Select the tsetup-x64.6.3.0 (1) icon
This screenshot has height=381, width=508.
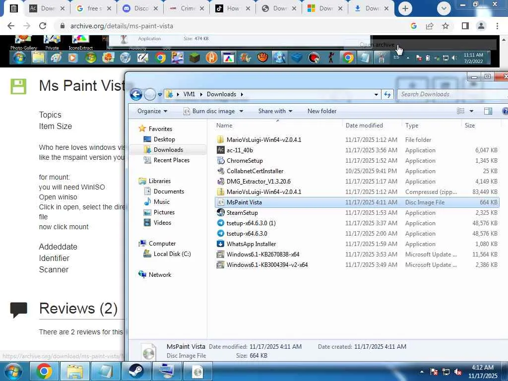pos(220,223)
